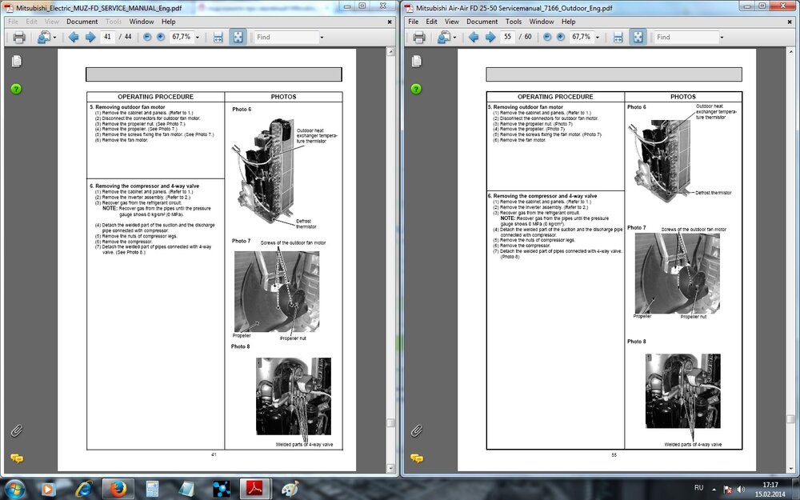Image resolution: width=800 pixels, height=500 pixels.
Task: Open Attachments panel in left window
Action: click(16, 430)
